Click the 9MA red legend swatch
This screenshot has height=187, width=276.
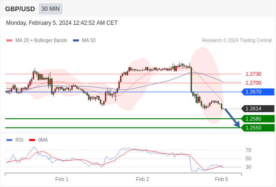point(32,140)
